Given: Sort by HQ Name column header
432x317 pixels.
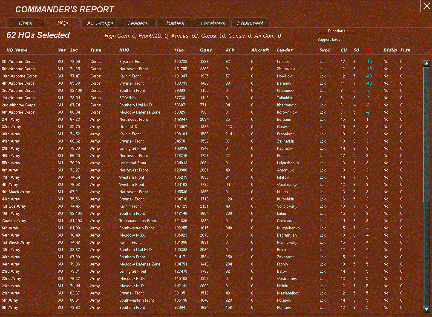Looking at the screenshot, I should click(17, 50).
